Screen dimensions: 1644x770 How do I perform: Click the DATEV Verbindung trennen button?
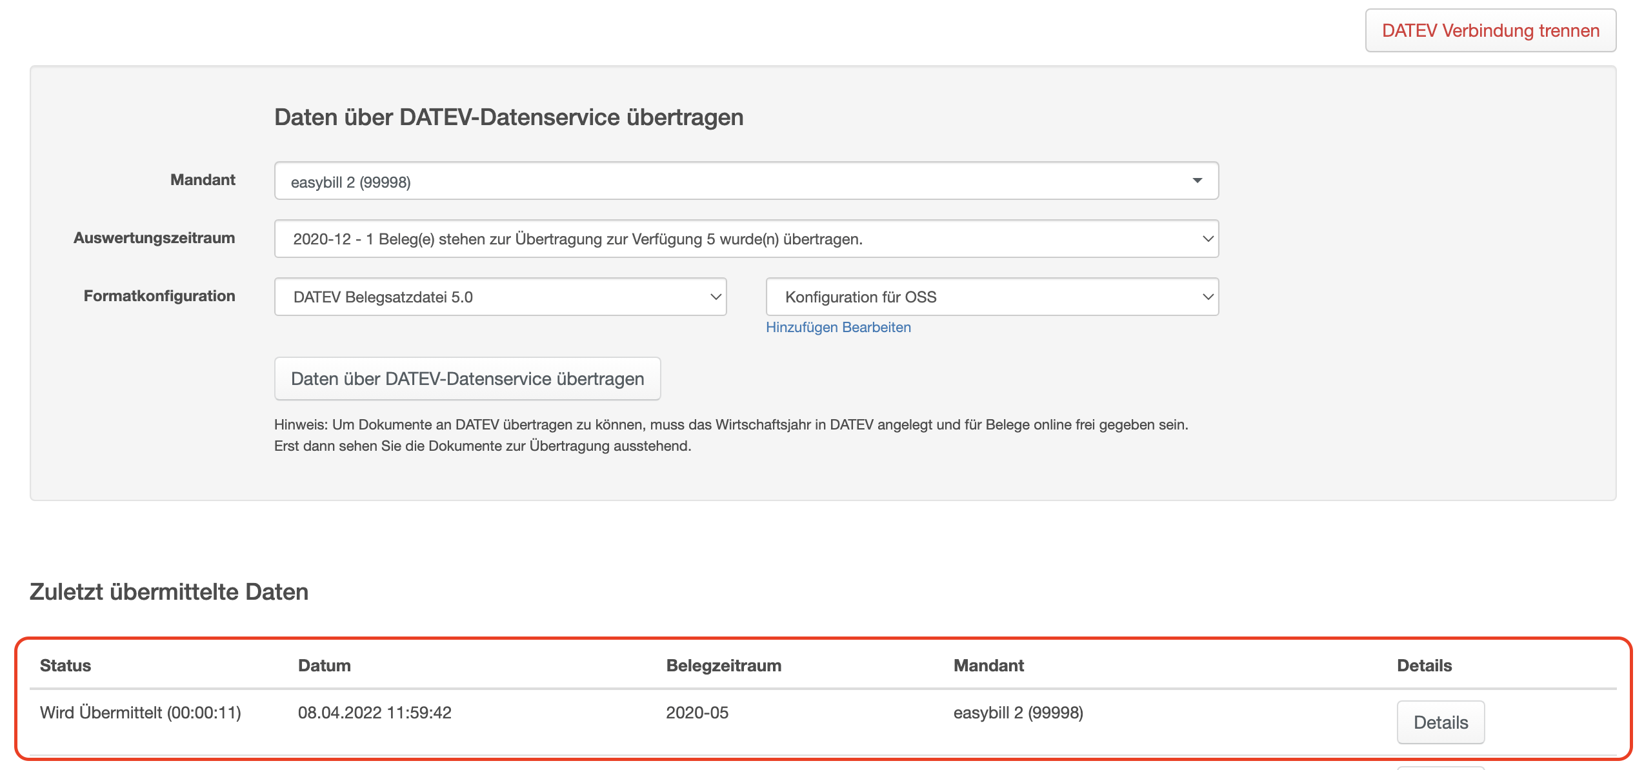pyautogui.click(x=1490, y=30)
